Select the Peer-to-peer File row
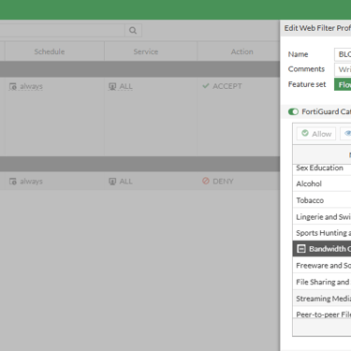Screen dimensions: 351x351 coord(322,313)
